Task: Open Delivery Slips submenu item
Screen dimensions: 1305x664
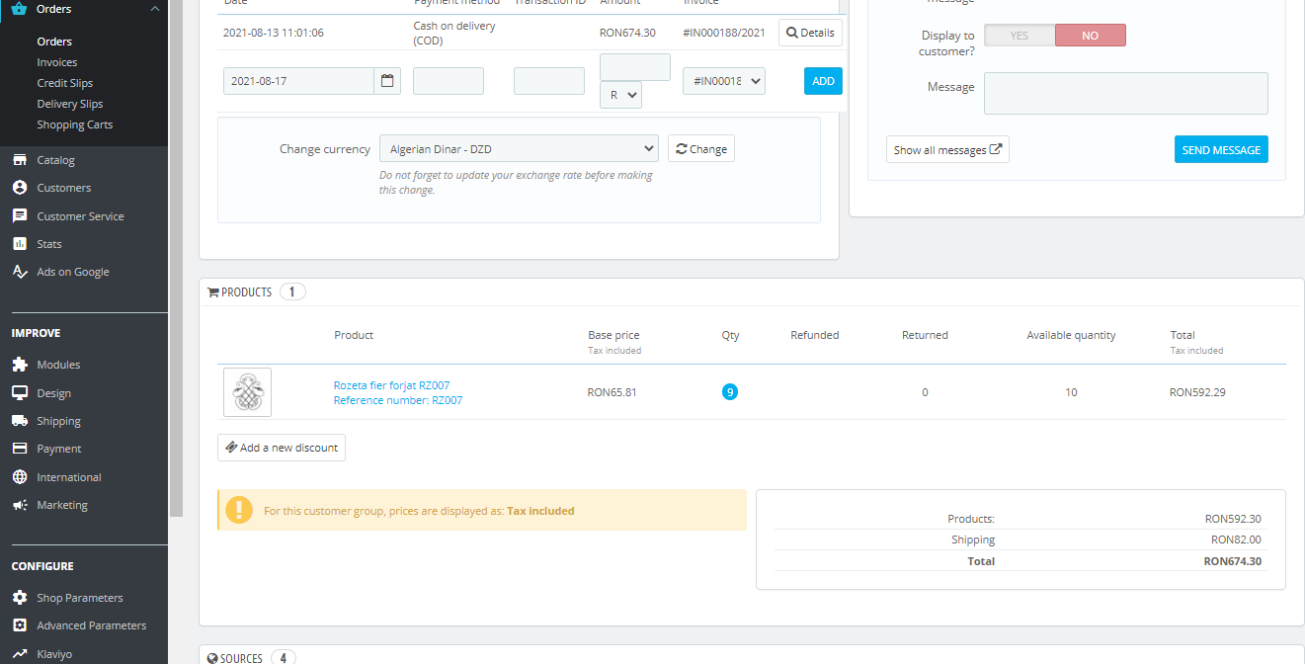Action: (x=70, y=104)
